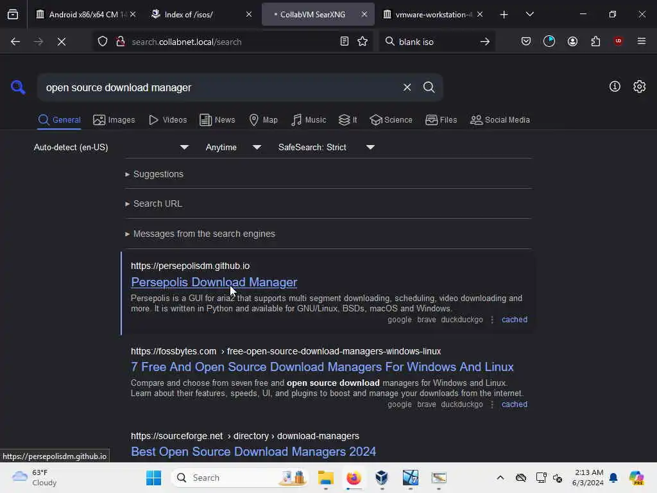Open the Windows Start menu

[153, 478]
